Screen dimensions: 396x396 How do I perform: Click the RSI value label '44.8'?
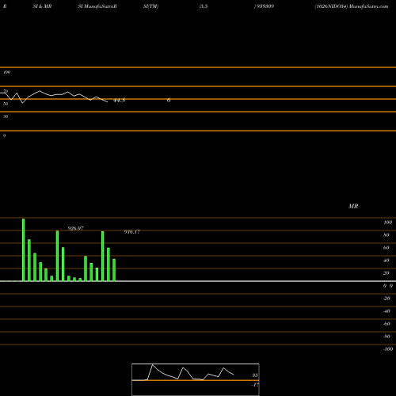click(120, 101)
